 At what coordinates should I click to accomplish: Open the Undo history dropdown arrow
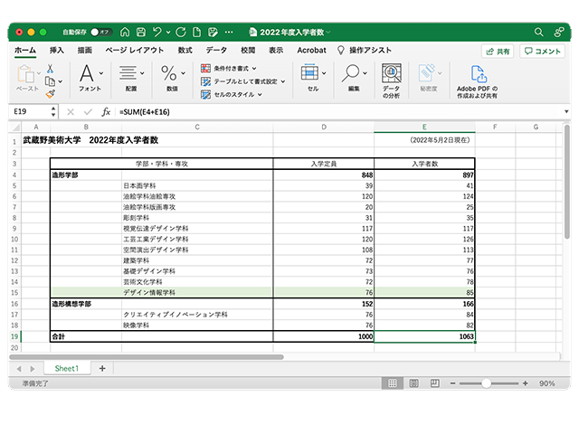[x=168, y=33]
